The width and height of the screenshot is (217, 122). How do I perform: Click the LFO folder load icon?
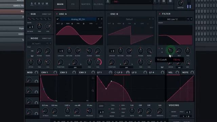coord(101,106)
